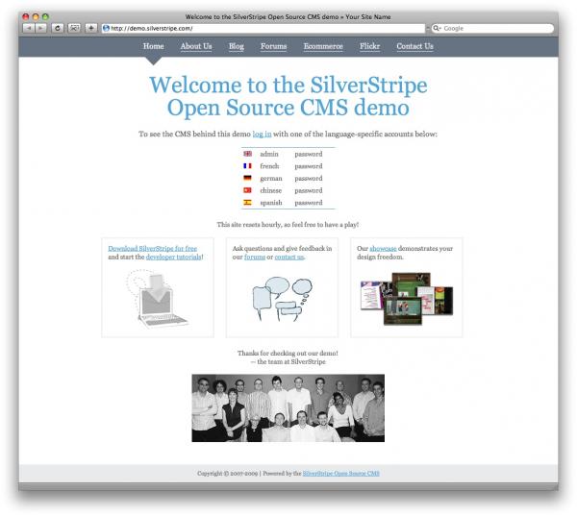Click the 'german' username text
Screen dimensions: 577x516
(271, 179)
